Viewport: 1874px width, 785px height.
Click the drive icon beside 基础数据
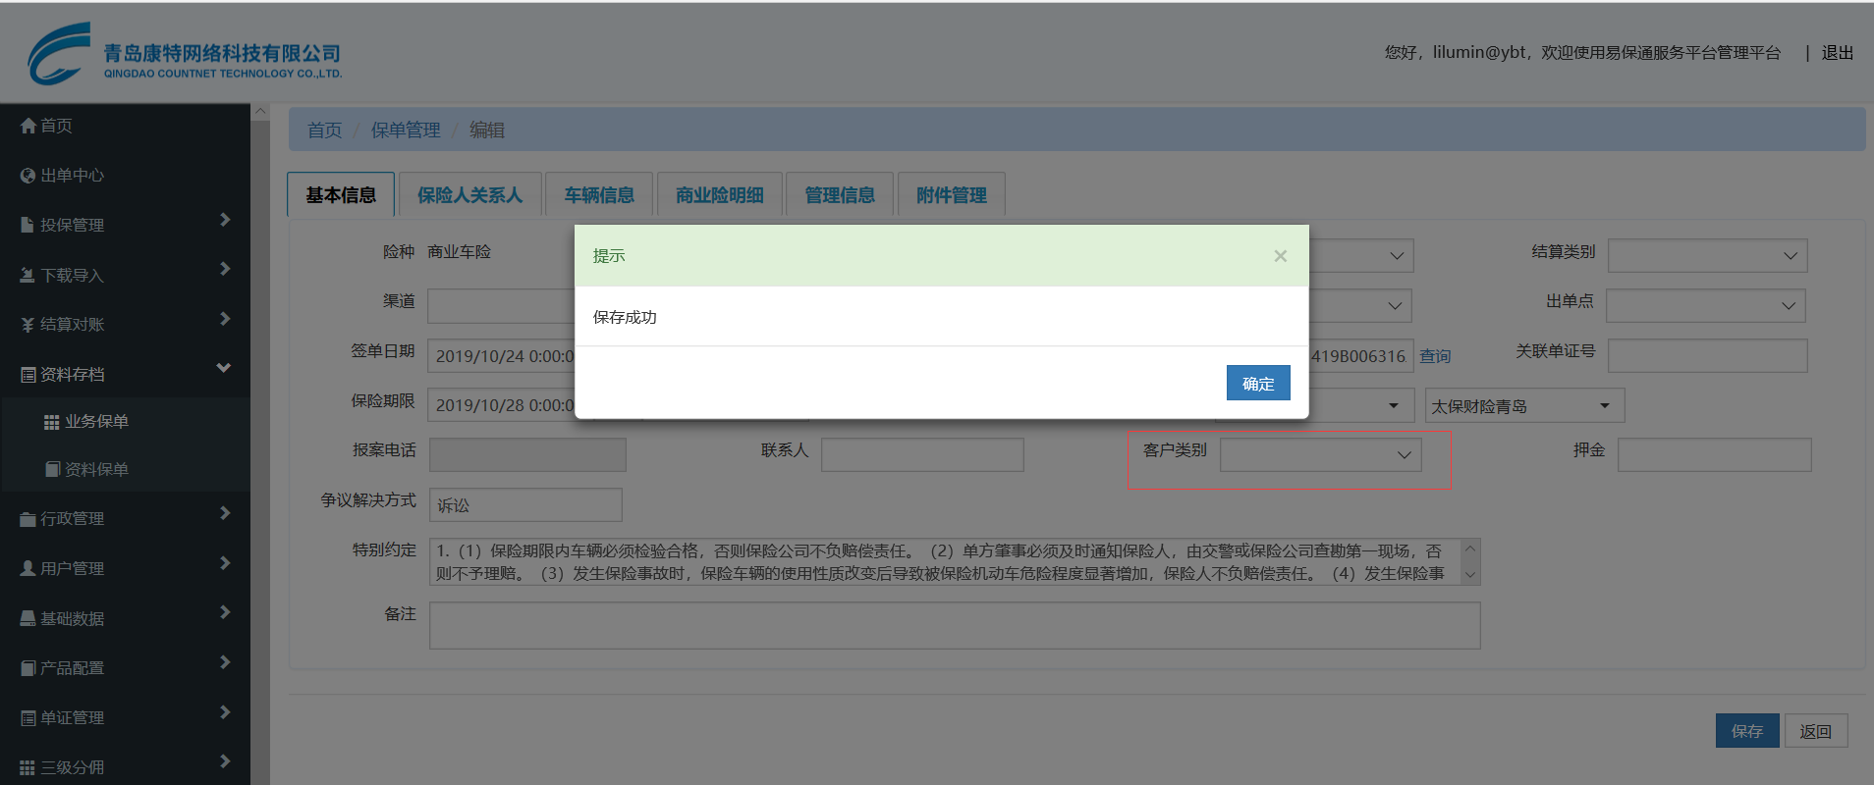coord(28,618)
